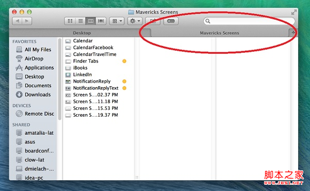Click the Share toolbar button
The width and height of the screenshot is (310, 191).
coord(153,21)
